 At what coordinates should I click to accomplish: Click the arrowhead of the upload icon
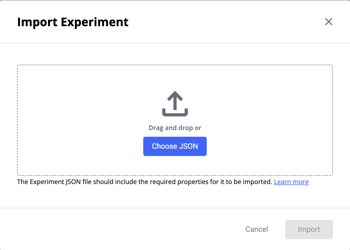175,96
